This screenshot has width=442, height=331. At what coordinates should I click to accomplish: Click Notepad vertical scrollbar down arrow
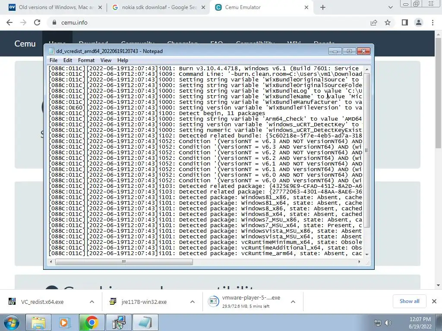[x=367, y=254]
